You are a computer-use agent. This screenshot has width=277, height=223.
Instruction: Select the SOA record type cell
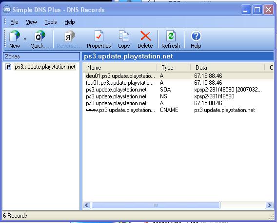coord(165,90)
